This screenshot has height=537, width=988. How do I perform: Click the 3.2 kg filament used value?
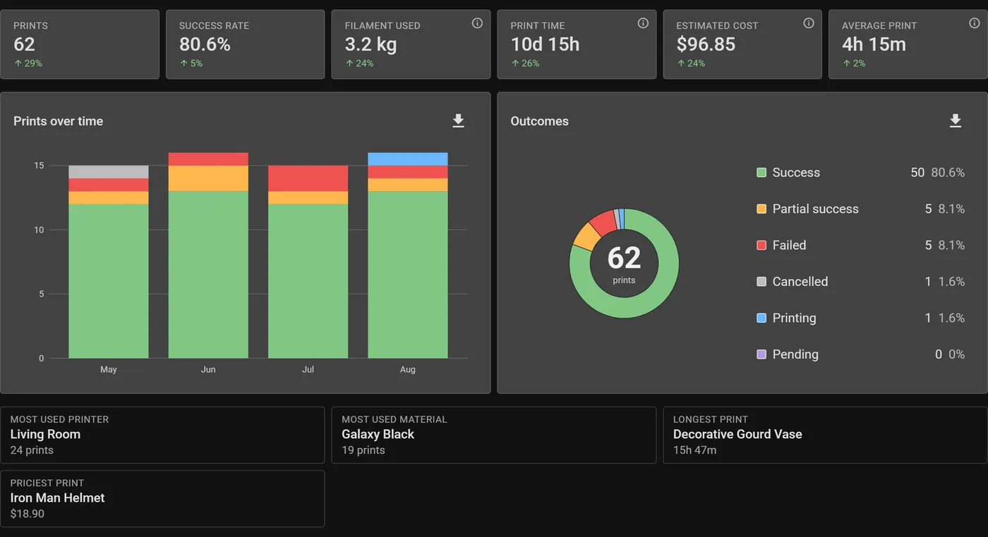[370, 44]
